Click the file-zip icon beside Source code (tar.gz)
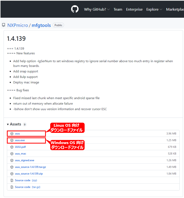 pyautogui.click(x=12, y=187)
